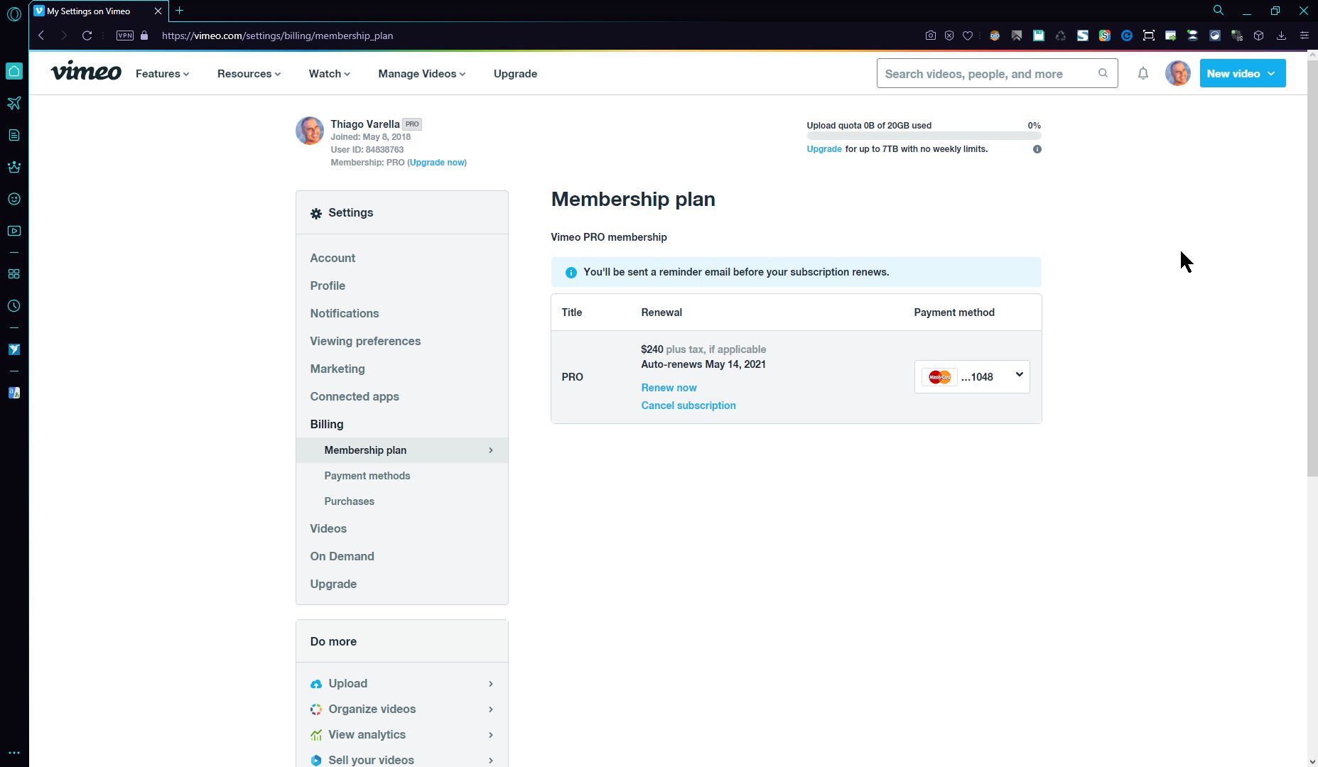Click the airplane icon in the sidebar
1318x767 pixels.
tap(14, 103)
